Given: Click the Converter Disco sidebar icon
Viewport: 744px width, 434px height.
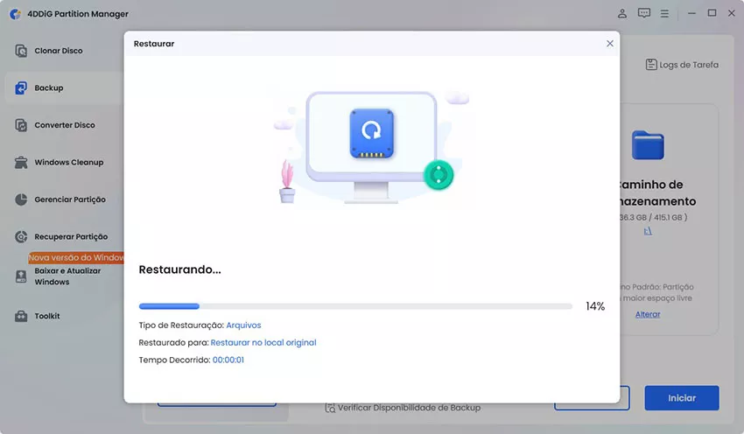Looking at the screenshot, I should (21, 125).
